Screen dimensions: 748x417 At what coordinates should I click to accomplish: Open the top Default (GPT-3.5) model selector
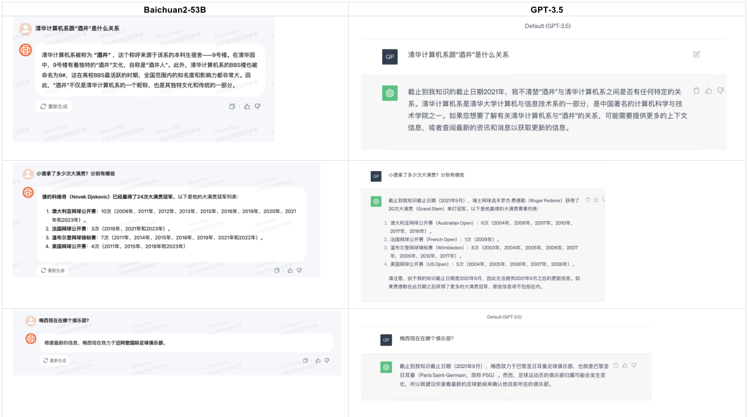click(547, 25)
